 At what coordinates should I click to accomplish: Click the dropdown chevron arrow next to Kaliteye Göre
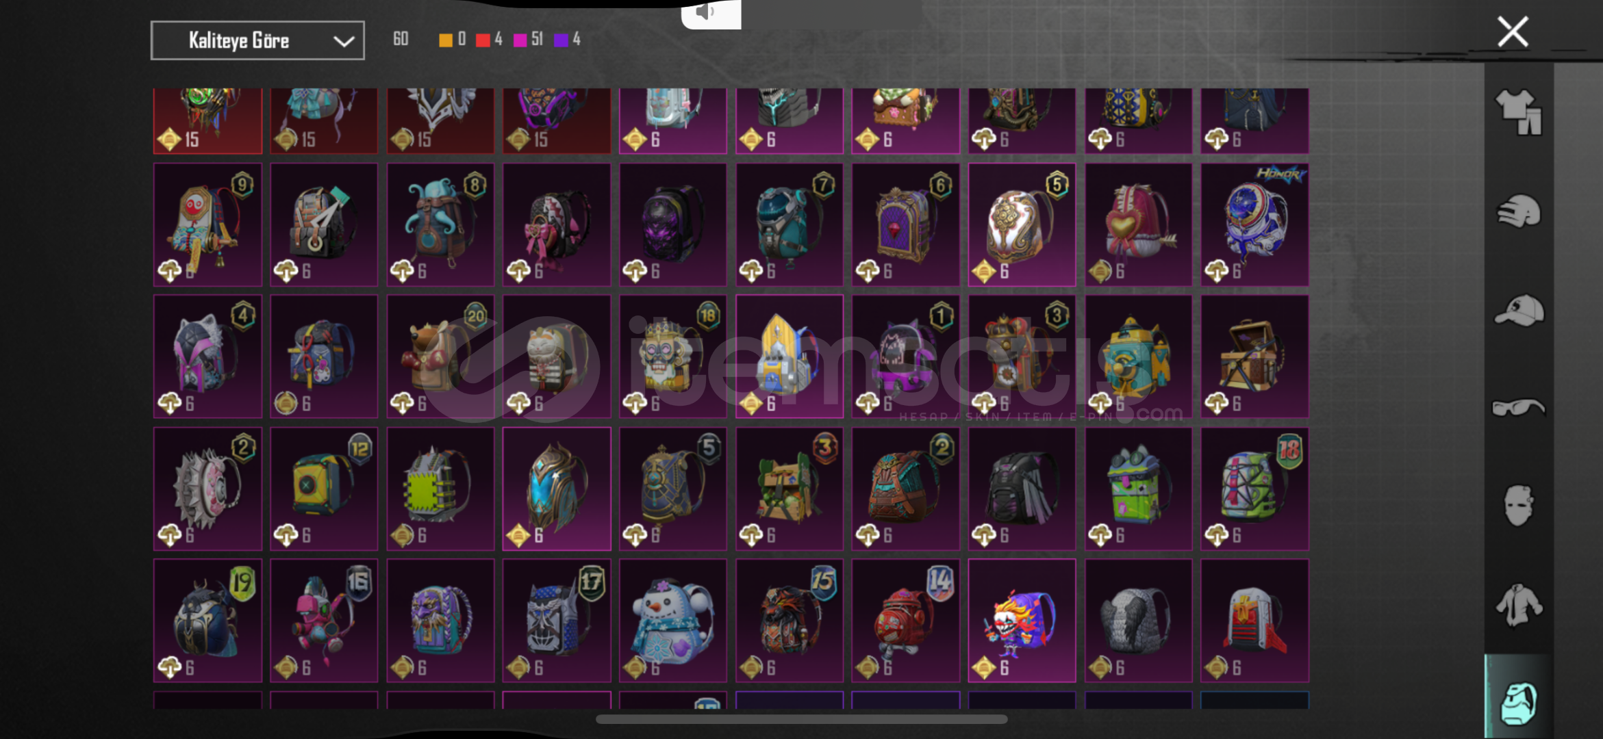[344, 42]
